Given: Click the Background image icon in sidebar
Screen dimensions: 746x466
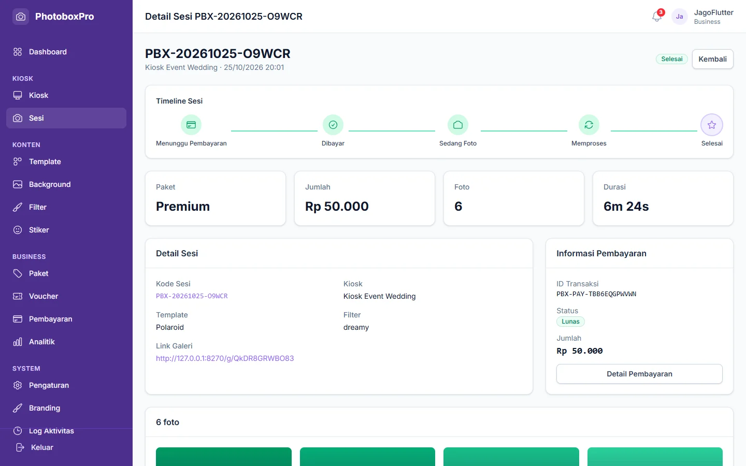Looking at the screenshot, I should pyautogui.click(x=18, y=184).
